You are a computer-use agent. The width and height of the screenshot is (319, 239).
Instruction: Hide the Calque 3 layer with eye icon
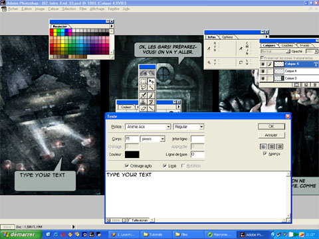[x=263, y=78]
